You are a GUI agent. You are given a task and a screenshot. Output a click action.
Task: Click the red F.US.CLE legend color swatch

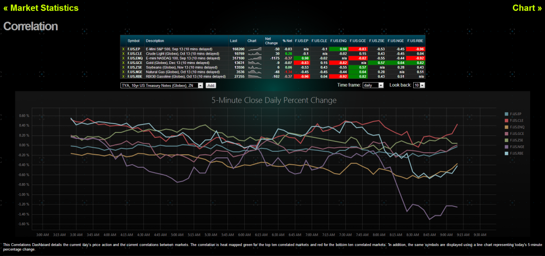pos(506,121)
